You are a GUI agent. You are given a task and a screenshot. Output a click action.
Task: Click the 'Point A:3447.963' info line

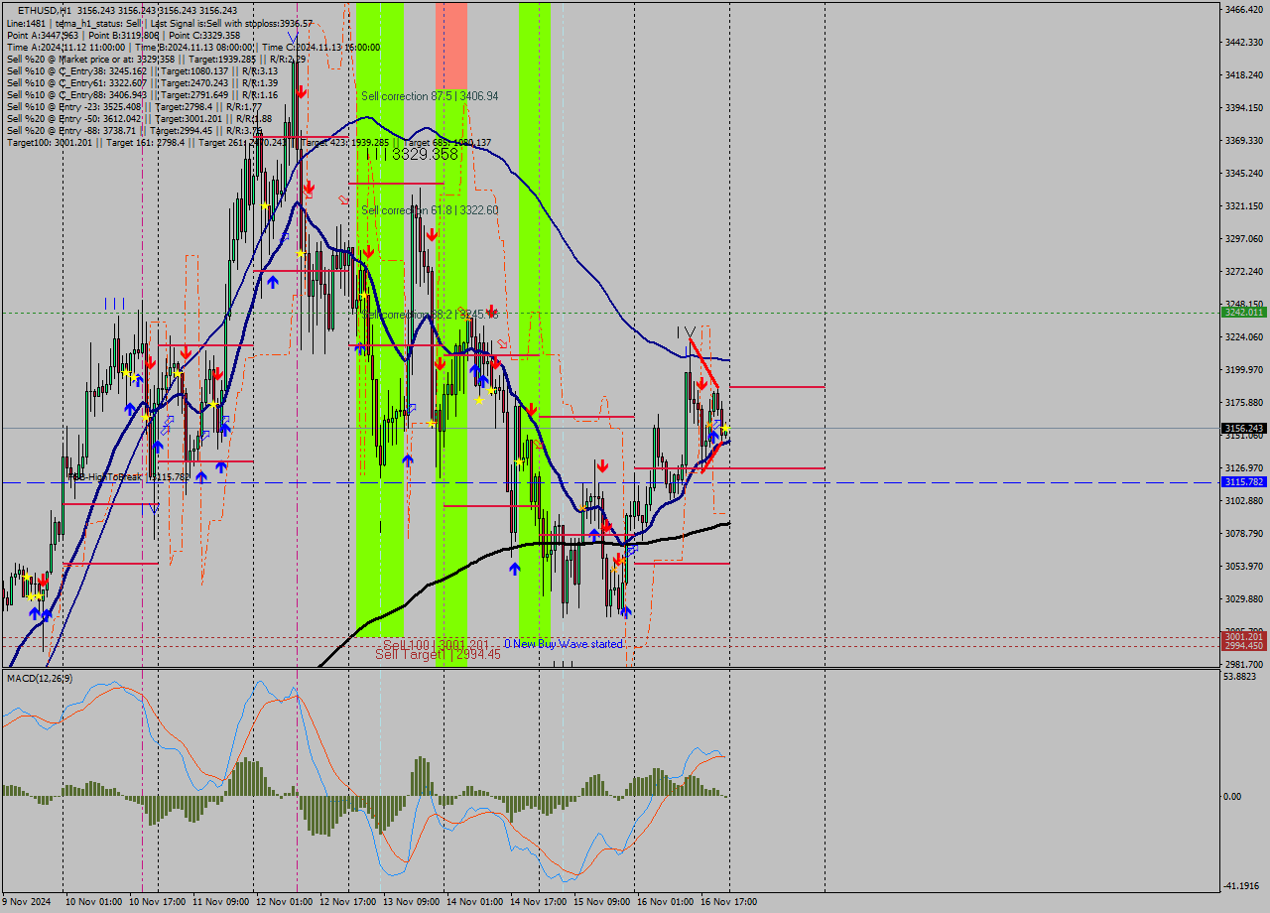[x=123, y=35]
